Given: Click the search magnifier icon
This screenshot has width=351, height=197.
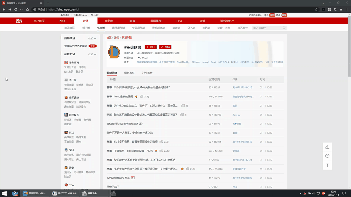Looking at the screenshot, I should (284, 28).
